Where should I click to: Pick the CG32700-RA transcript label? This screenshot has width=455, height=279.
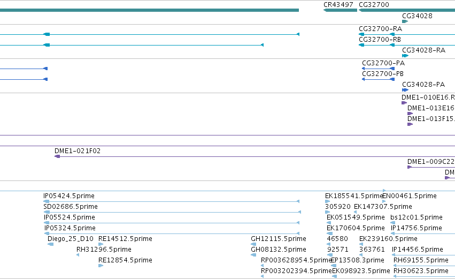pos(380,29)
